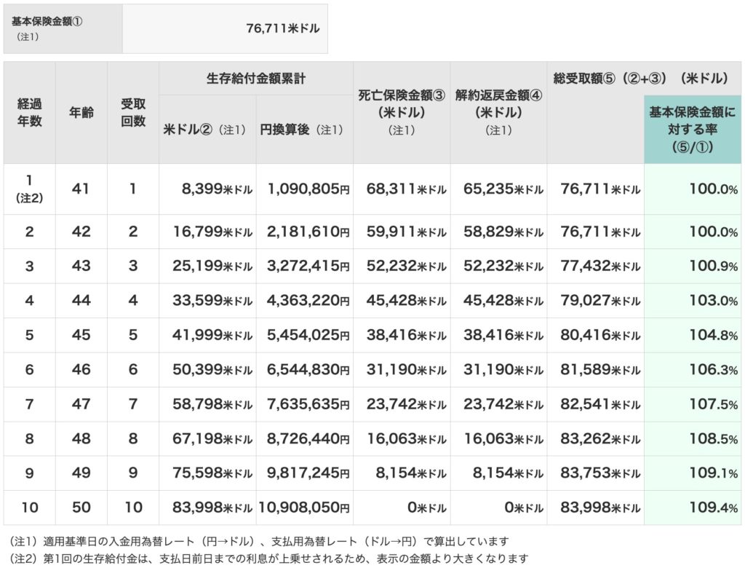Select the 経過年数 column header
Image resolution: width=745 pixels, height=568 pixels.
29,113
